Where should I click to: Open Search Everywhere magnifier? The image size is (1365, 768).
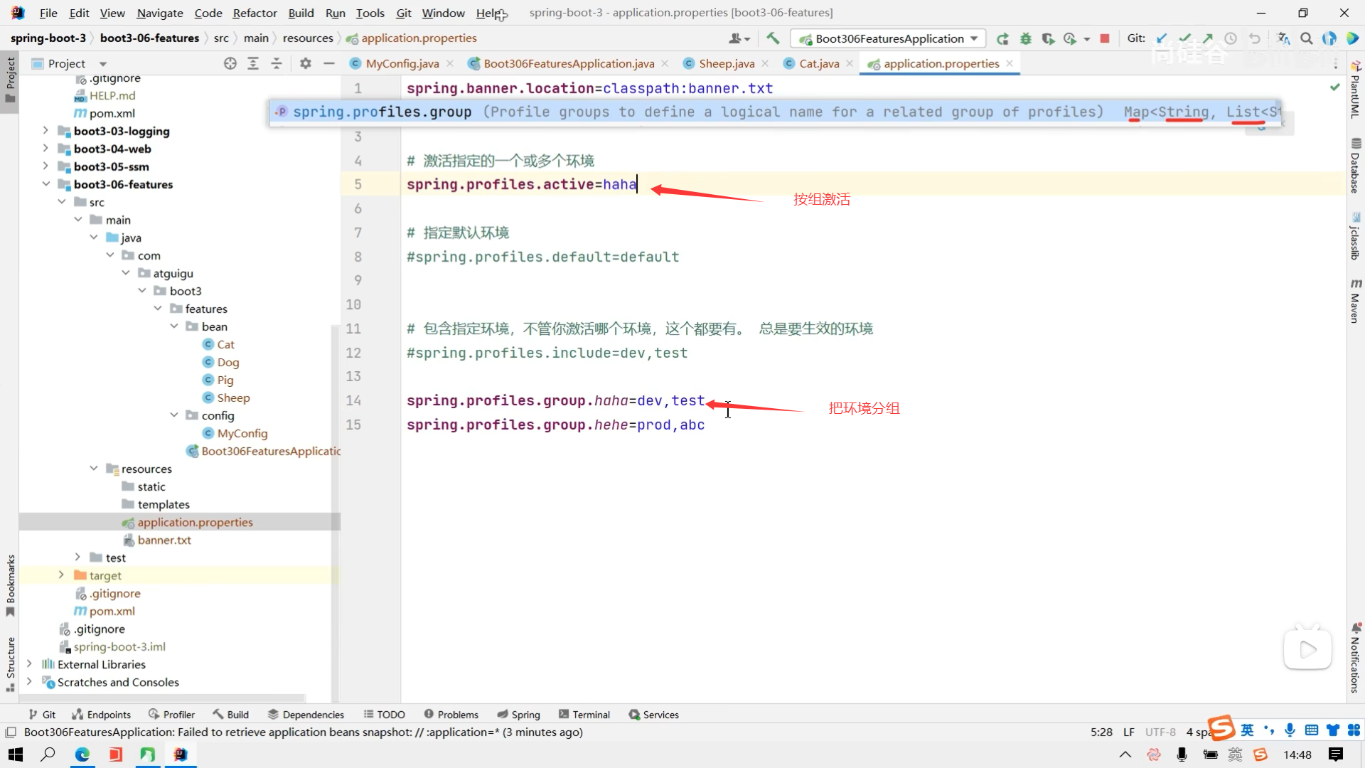[1306, 38]
